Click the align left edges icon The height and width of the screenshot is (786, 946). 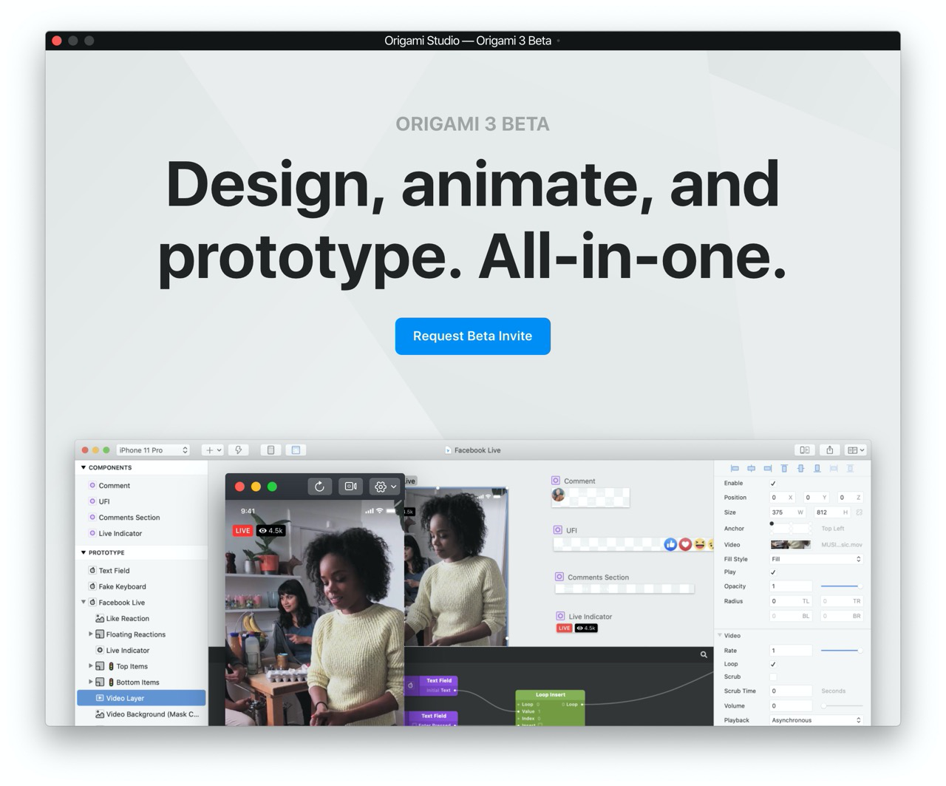click(x=735, y=468)
